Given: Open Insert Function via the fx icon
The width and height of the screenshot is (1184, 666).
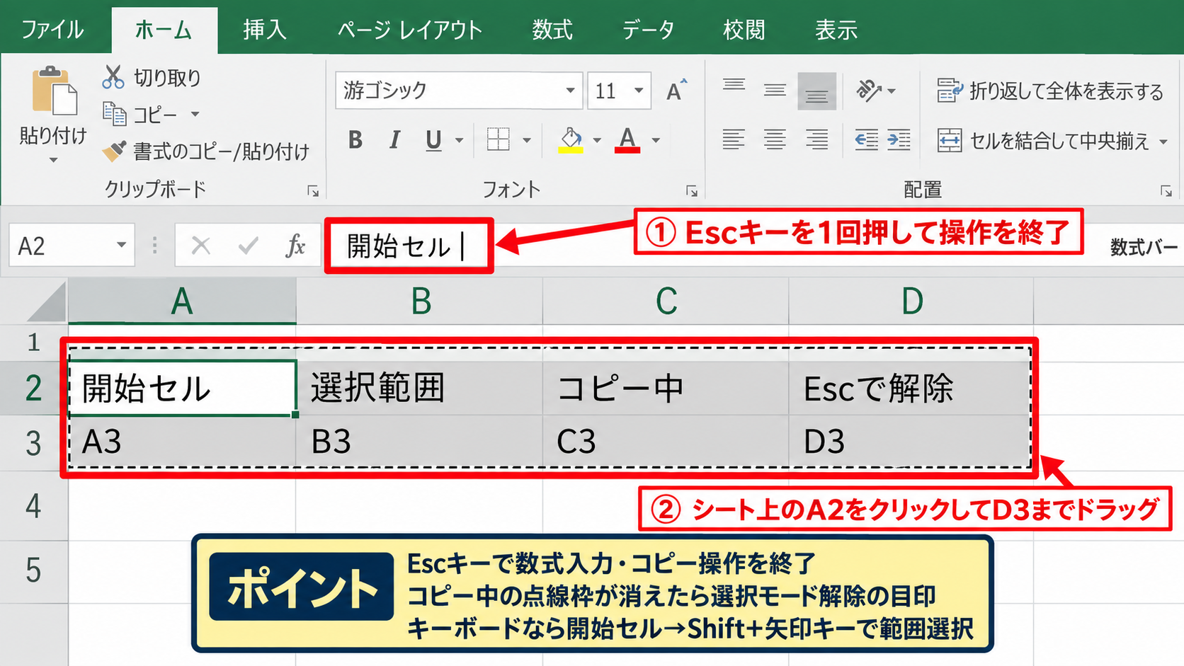Looking at the screenshot, I should point(295,246).
